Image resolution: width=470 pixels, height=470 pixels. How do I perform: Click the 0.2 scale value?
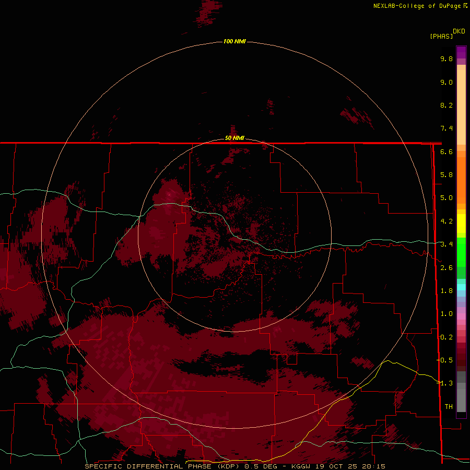coord(446,337)
